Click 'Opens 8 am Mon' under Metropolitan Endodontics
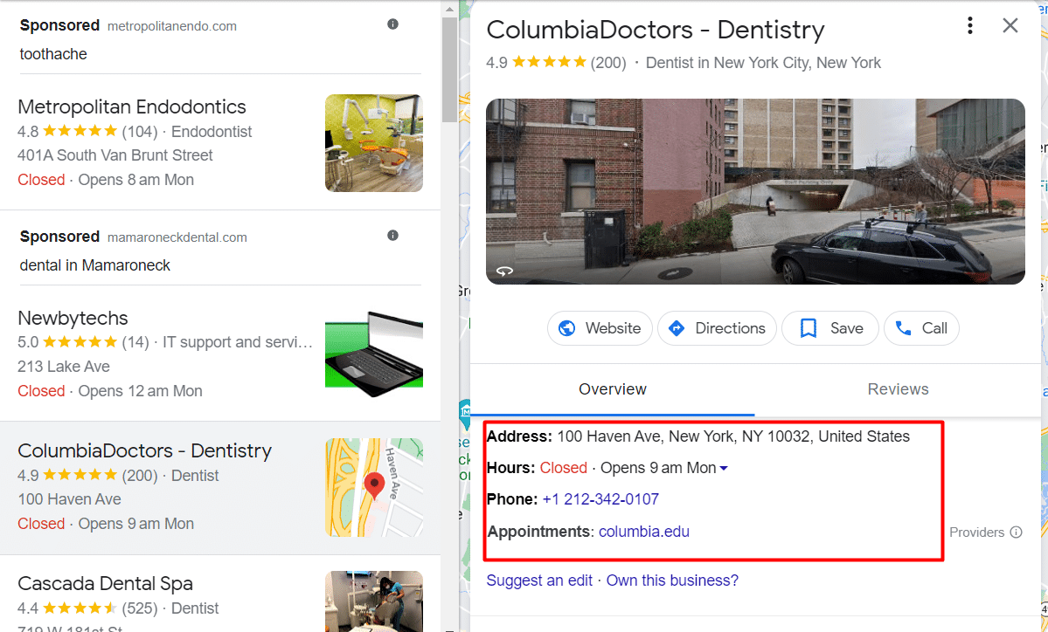Image resolution: width=1048 pixels, height=632 pixels. (135, 180)
